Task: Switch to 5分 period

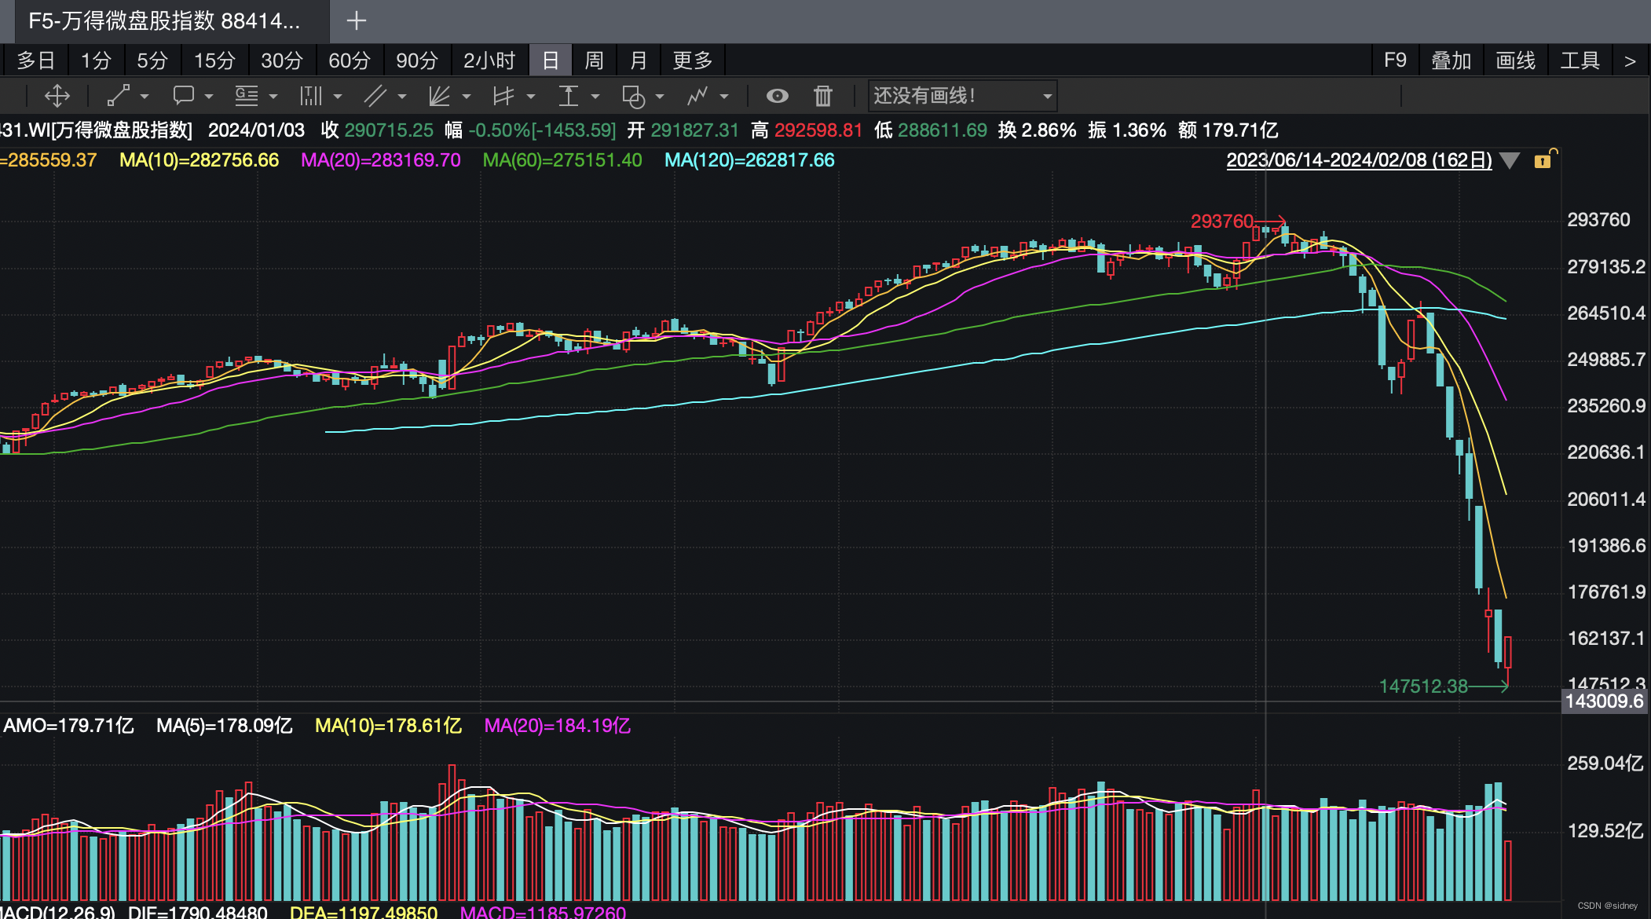Action: [x=152, y=60]
